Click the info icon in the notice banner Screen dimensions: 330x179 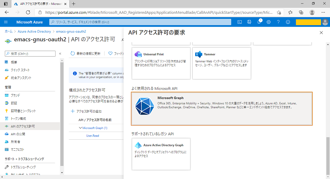click(x=75, y=73)
